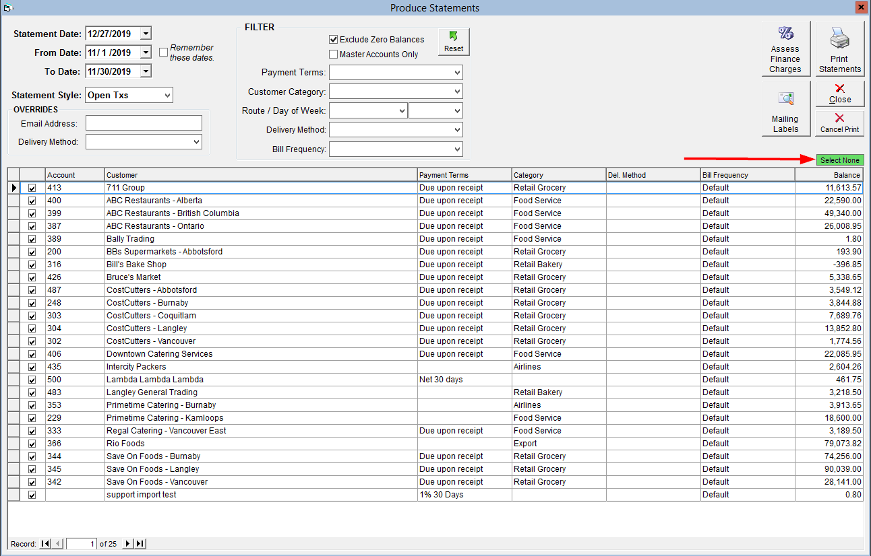
Task: Expand Statement Style dropdown
Action: tap(167, 96)
